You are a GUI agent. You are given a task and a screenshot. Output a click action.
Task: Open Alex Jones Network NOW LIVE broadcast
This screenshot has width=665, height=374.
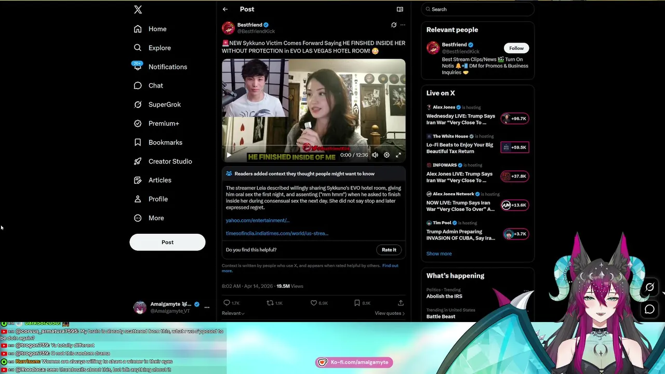coord(460,206)
